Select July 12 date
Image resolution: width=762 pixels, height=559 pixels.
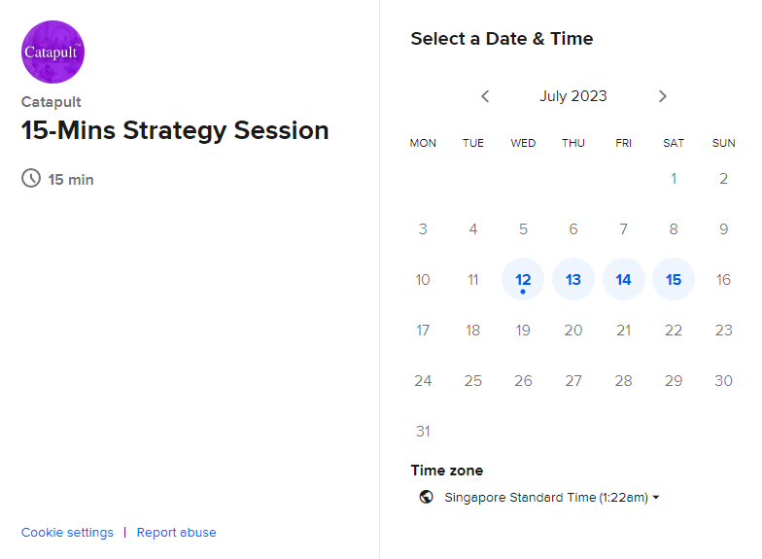(x=523, y=280)
